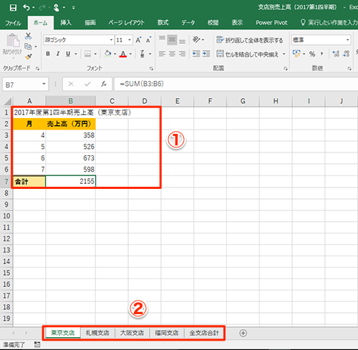358x350 pixels.
Task: Switch to the 挿入 ribbon tab
Action: [66, 23]
